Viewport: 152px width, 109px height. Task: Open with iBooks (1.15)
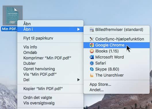(117, 51)
